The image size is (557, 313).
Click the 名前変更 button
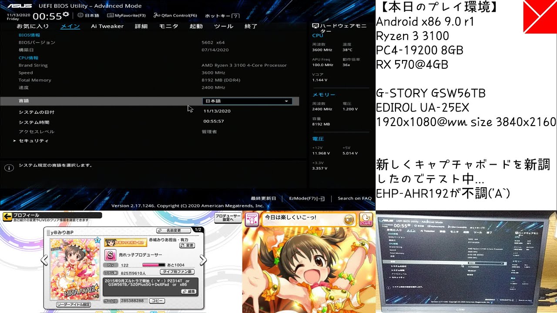point(174,230)
